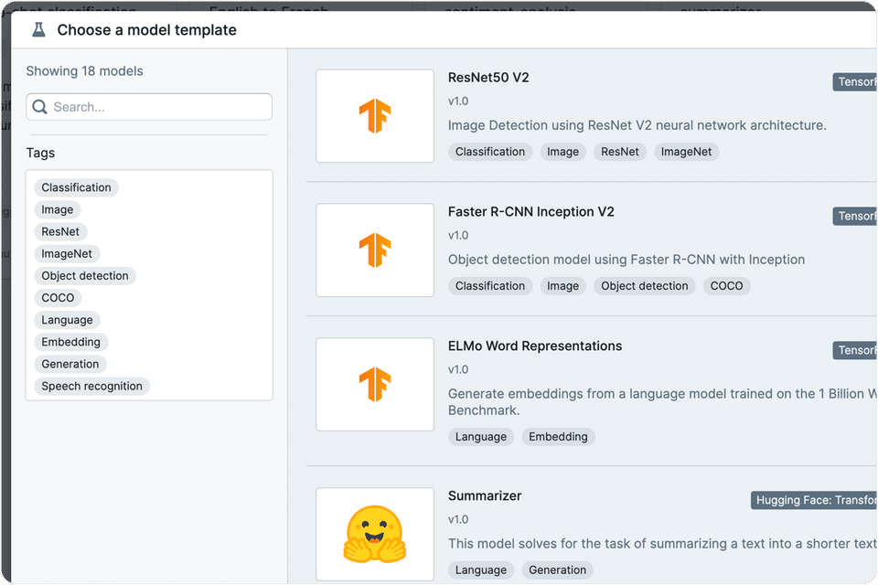Image resolution: width=878 pixels, height=585 pixels.
Task: Select the Summarizer Hugging Face emoji thumbnail
Action: click(x=375, y=534)
